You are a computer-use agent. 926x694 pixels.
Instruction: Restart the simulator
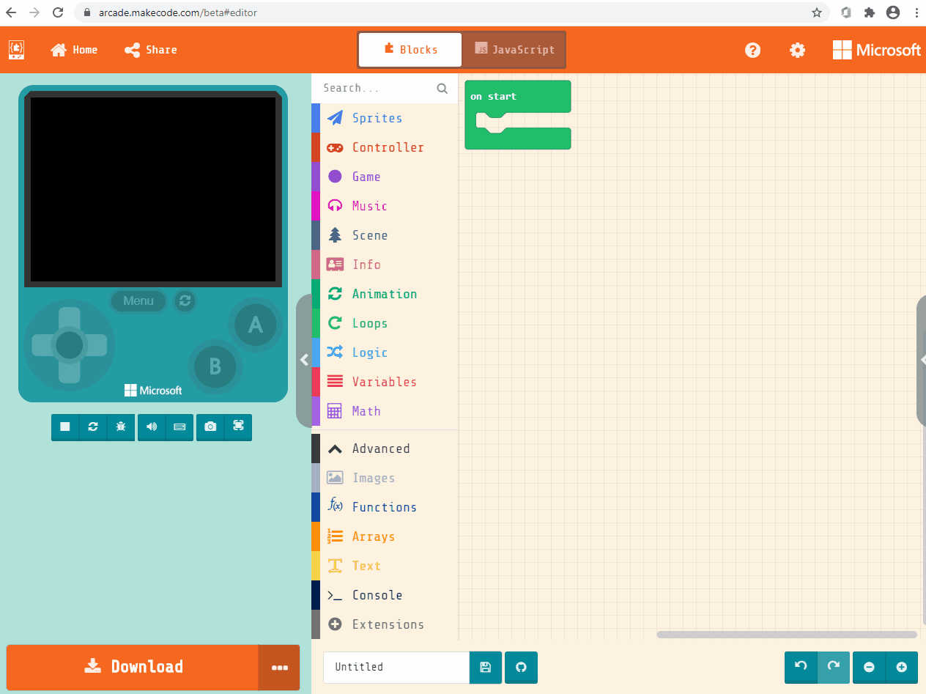[92, 427]
